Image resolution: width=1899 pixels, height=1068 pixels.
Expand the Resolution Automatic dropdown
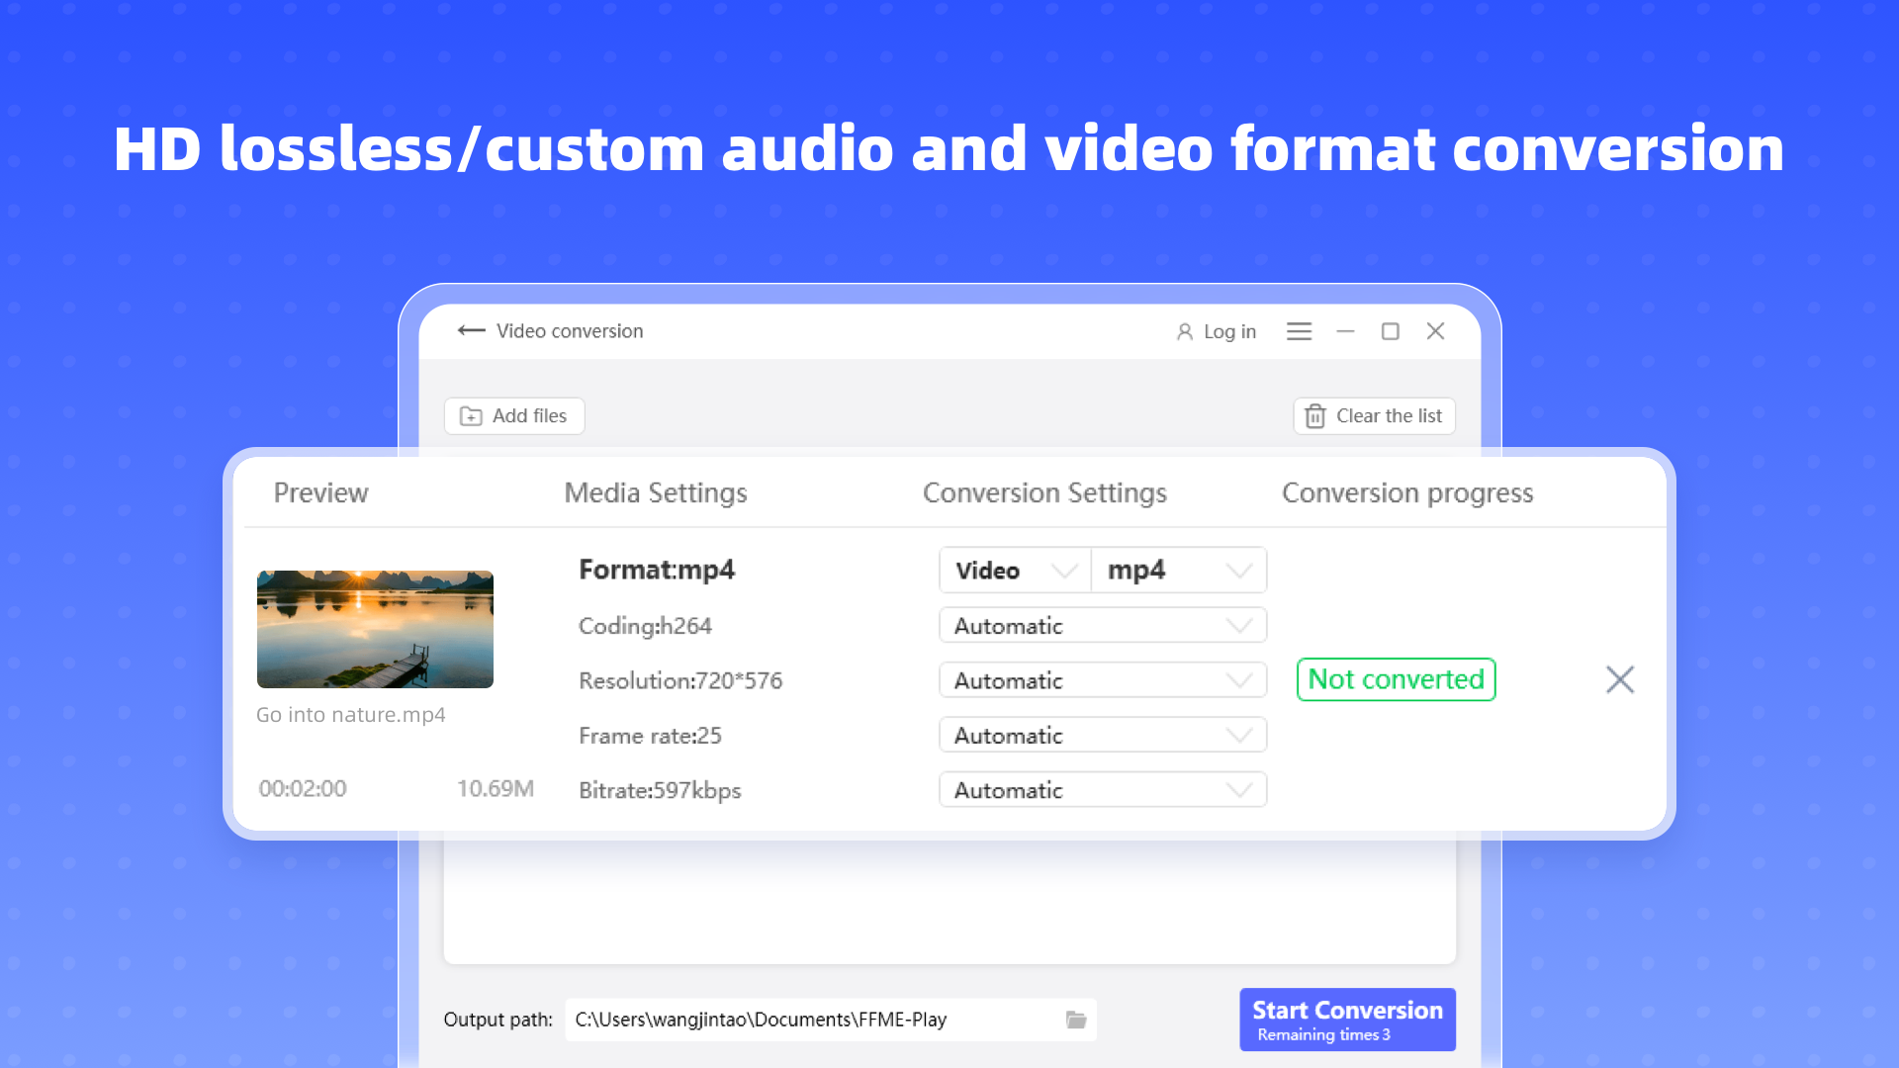1102,680
